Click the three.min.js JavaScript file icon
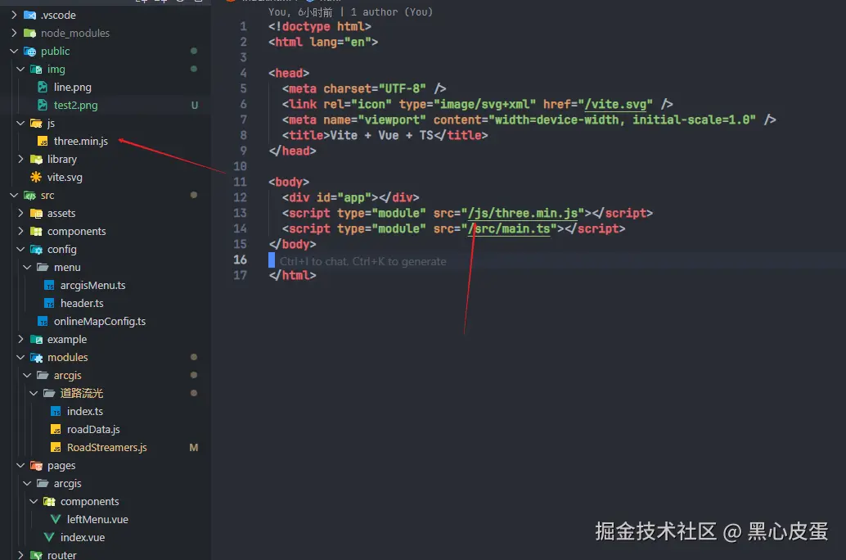 tap(42, 142)
